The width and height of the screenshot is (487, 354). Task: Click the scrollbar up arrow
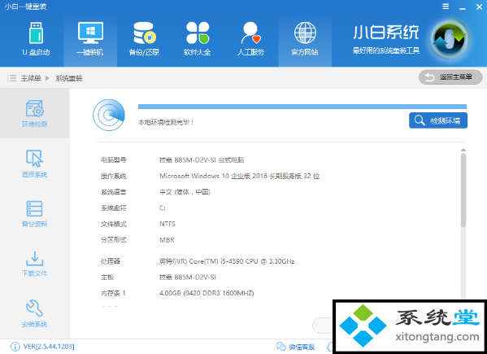tap(463, 151)
